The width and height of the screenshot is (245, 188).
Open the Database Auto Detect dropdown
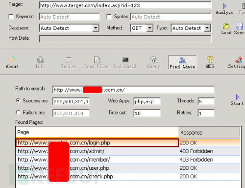point(96,28)
